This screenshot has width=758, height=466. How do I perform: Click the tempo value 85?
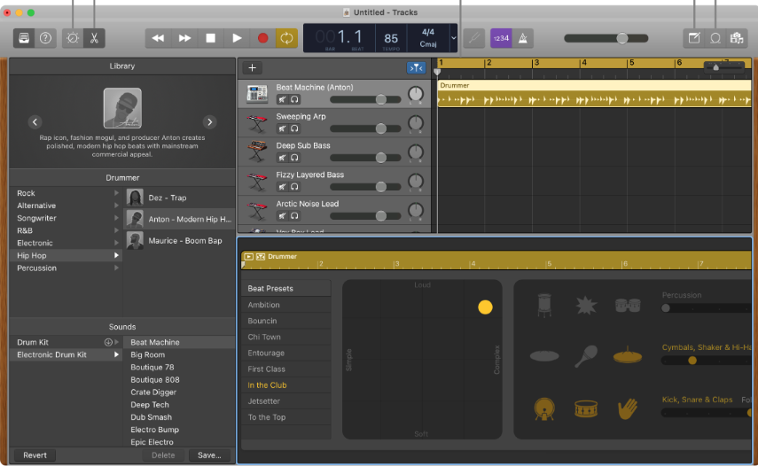(391, 39)
